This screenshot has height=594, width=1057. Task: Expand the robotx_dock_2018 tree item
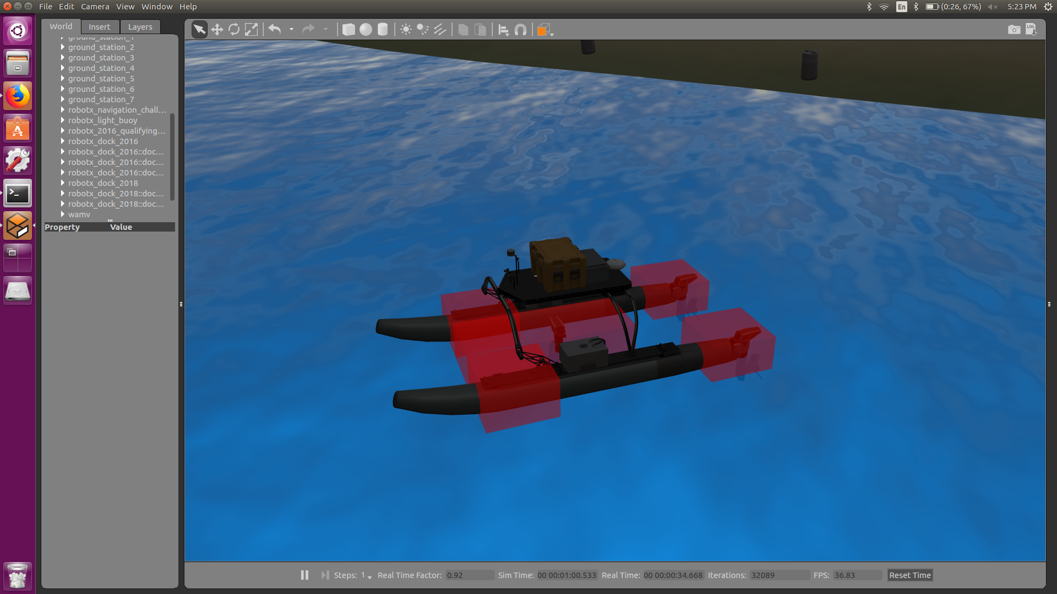tap(62, 183)
